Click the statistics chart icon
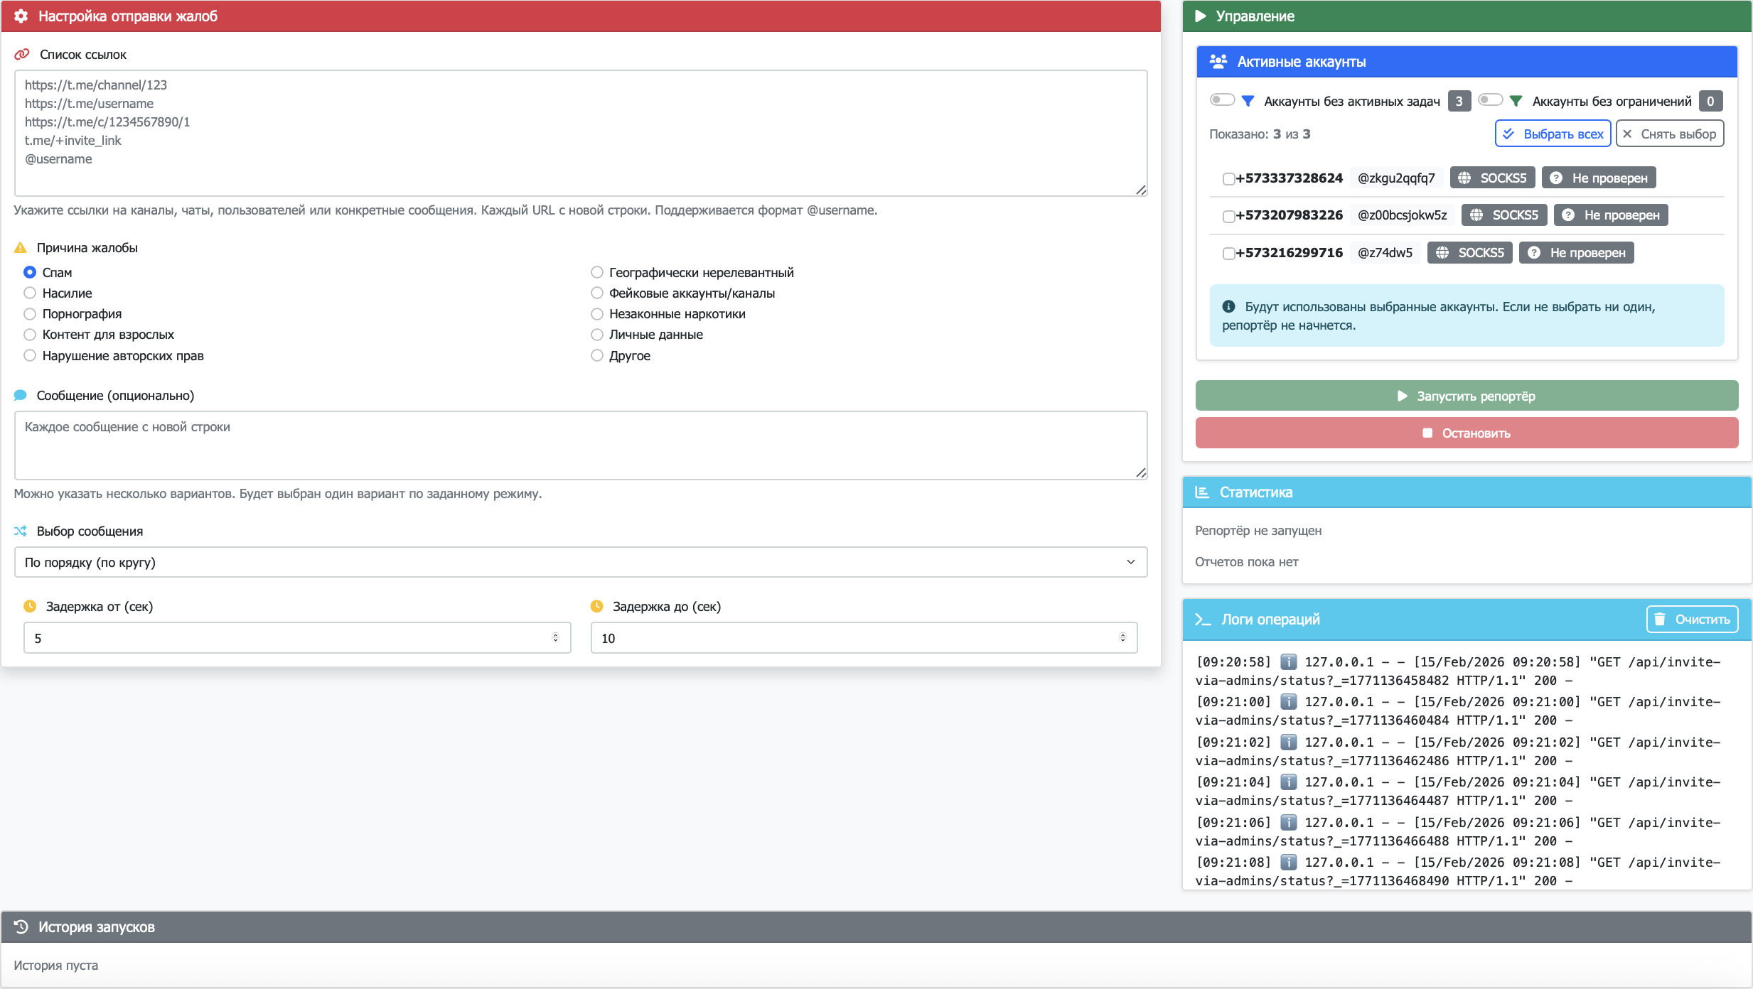This screenshot has height=989, width=1753. click(1202, 492)
